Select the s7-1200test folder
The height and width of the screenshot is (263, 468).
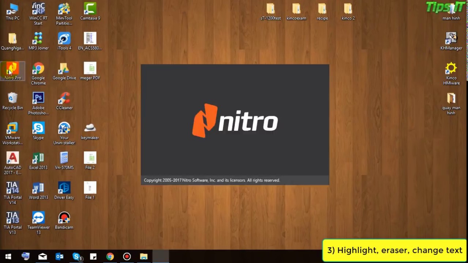point(271,11)
